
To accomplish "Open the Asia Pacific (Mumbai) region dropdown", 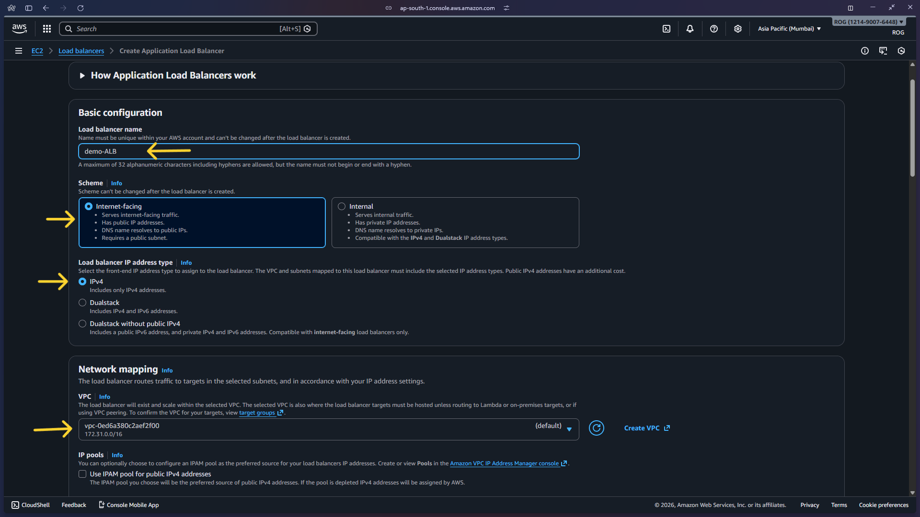I will click(789, 29).
